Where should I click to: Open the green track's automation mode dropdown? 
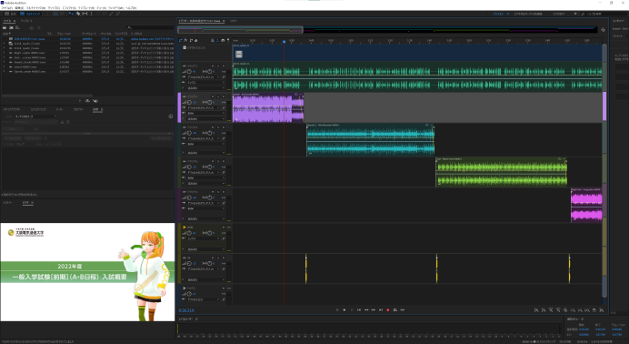pos(205,88)
